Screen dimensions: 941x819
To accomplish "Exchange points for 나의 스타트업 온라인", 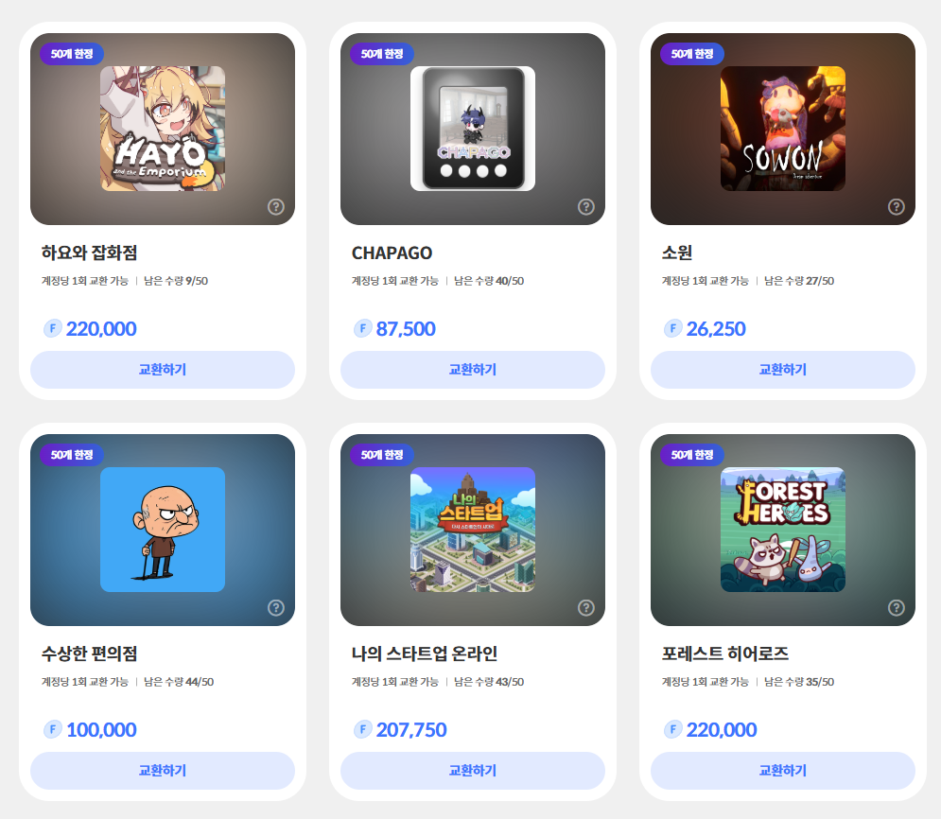I will point(473,771).
